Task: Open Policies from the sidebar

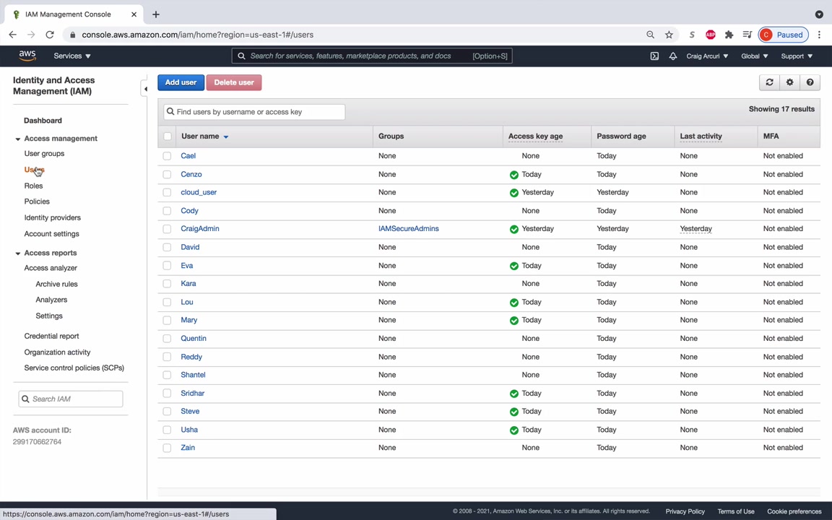Action: click(37, 201)
